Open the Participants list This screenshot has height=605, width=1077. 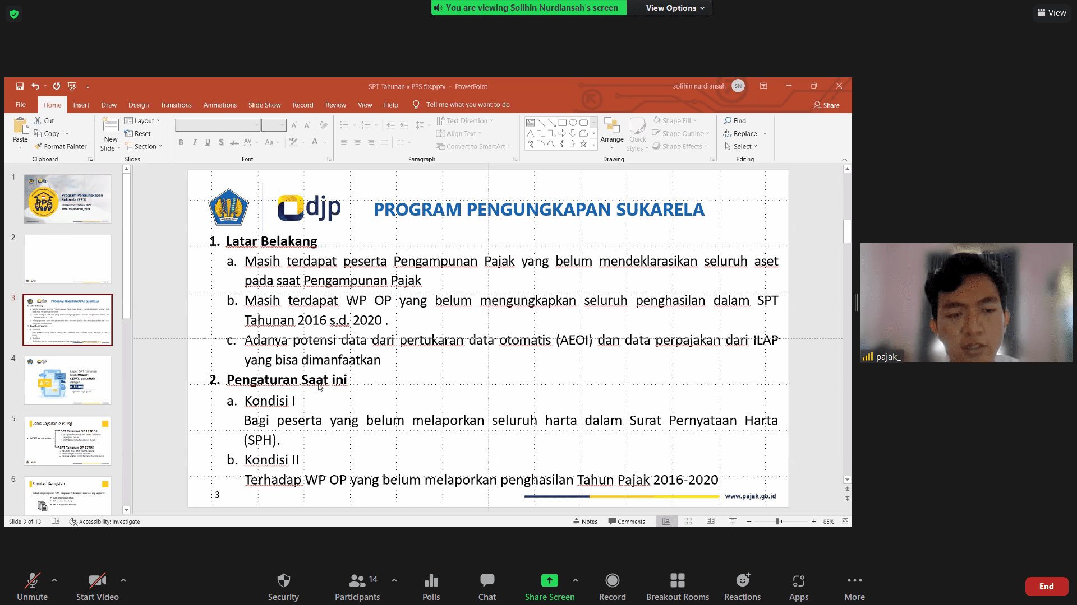point(357,586)
